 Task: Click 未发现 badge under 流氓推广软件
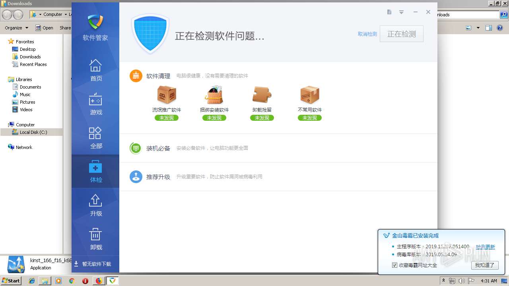(167, 118)
